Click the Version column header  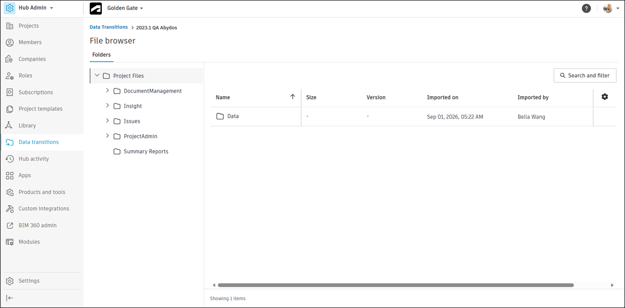[376, 98]
